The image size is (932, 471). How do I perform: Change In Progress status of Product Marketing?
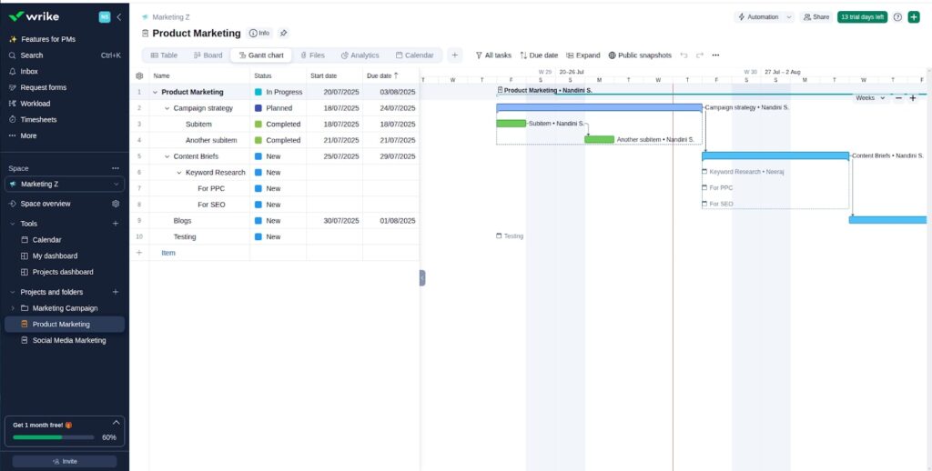click(279, 92)
